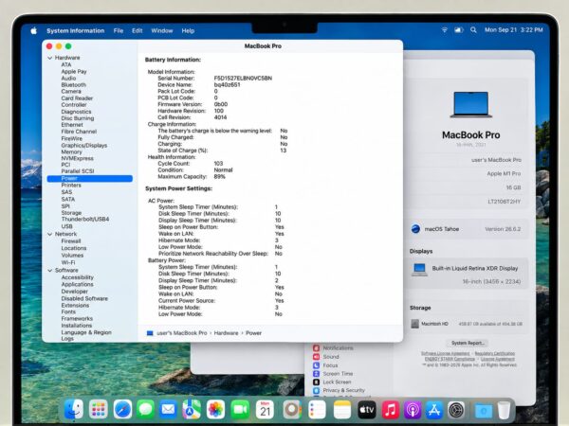Click Hardware in the path bar
Image resolution: width=569 pixels, height=426 pixels.
coord(226,333)
